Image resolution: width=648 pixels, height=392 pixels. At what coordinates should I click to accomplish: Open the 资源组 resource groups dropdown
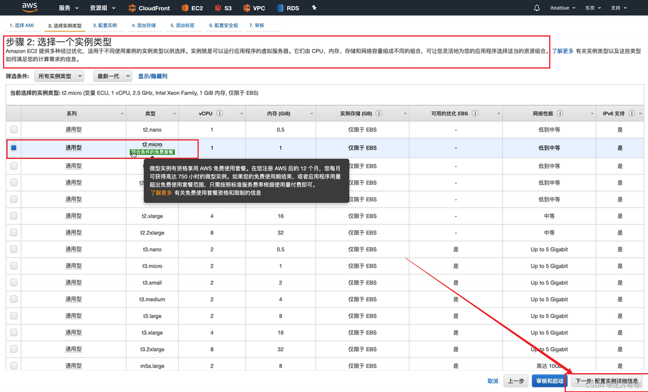tap(103, 8)
